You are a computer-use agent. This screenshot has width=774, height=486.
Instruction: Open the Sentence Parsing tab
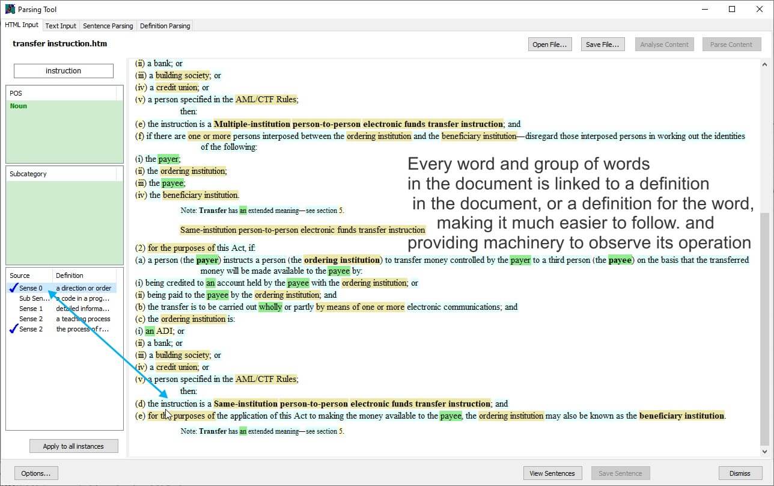[108, 26]
